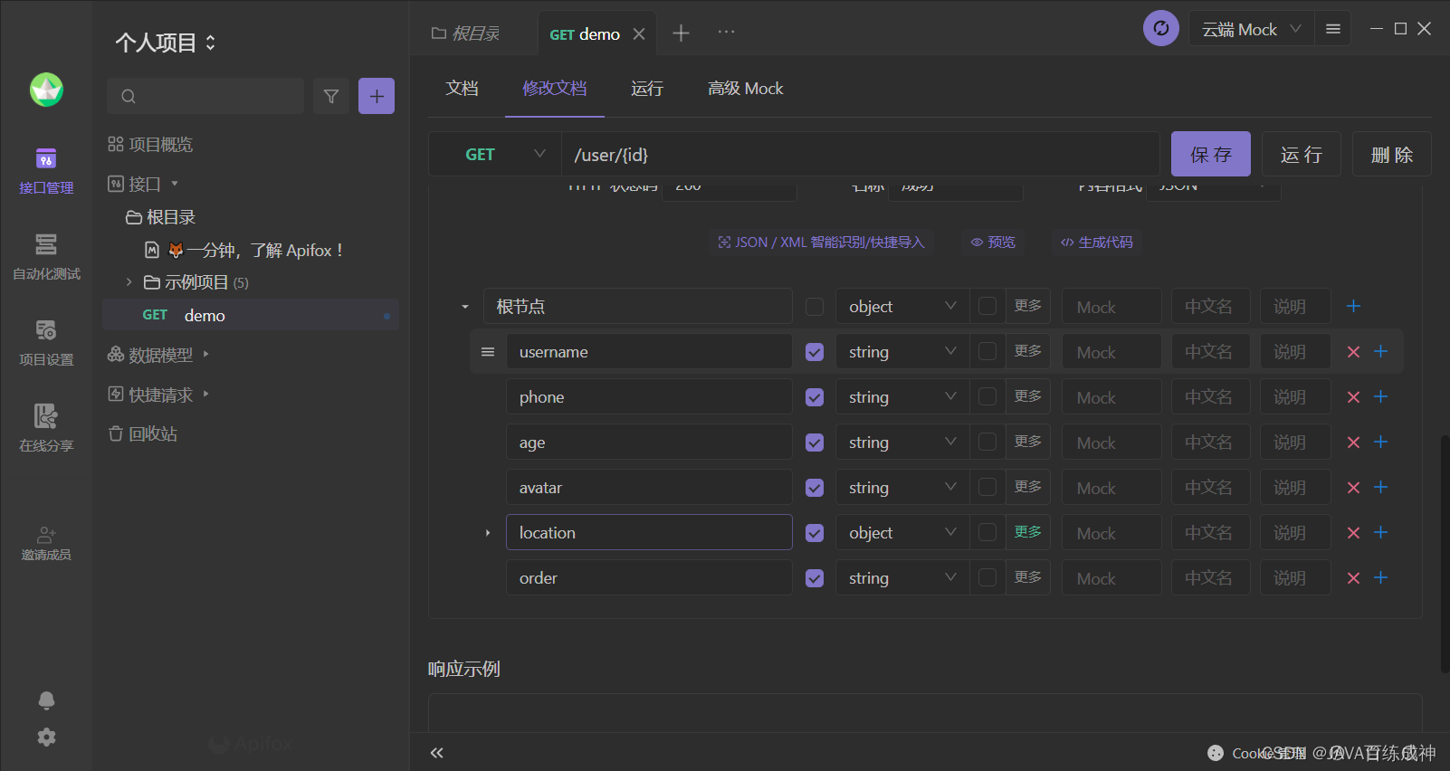Viewport: 1450px width, 771px height.
Task: Open the project settings (项目设置) section
Action: pos(46,343)
